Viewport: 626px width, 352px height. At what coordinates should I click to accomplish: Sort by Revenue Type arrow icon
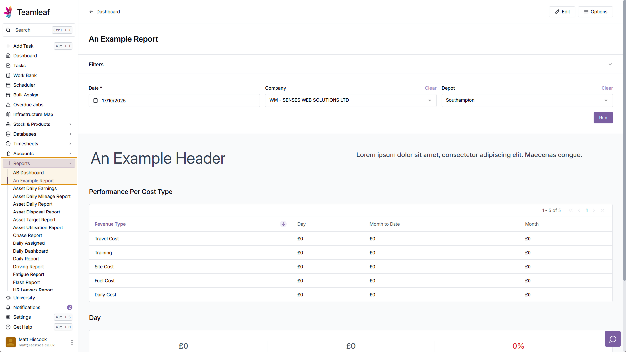pyautogui.click(x=283, y=224)
